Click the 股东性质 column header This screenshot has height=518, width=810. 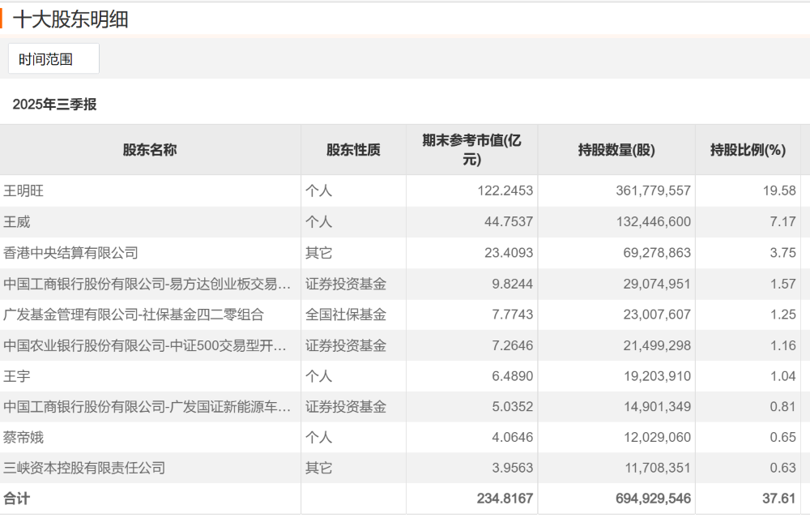[354, 149]
